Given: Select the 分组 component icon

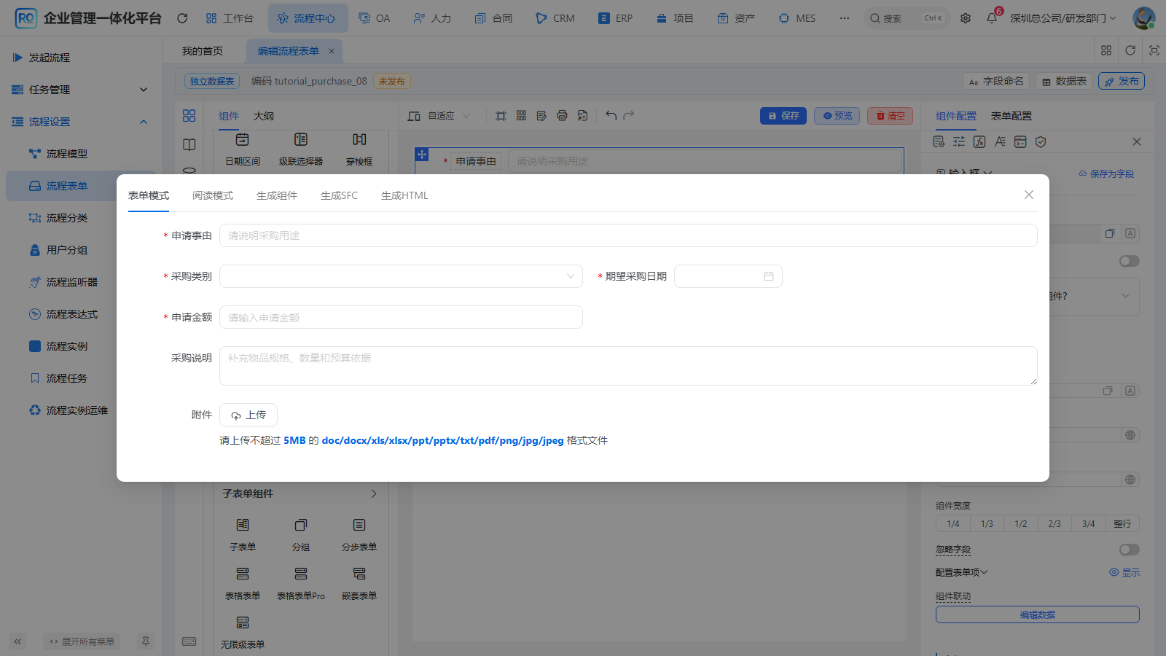Looking at the screenshot, I should coord(301,525).
